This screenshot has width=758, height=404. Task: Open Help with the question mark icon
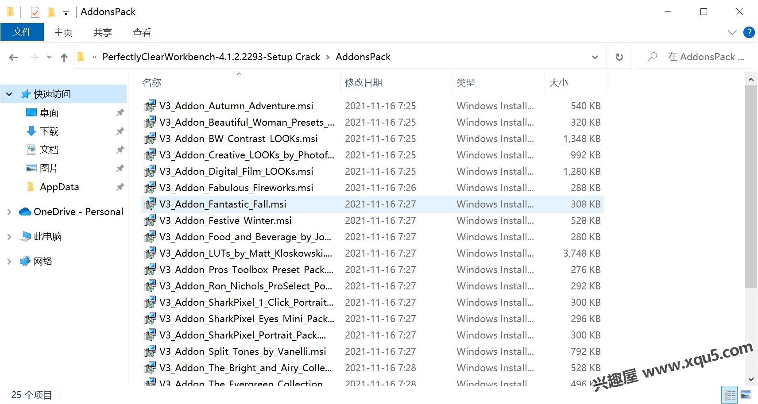click(749, 32)
